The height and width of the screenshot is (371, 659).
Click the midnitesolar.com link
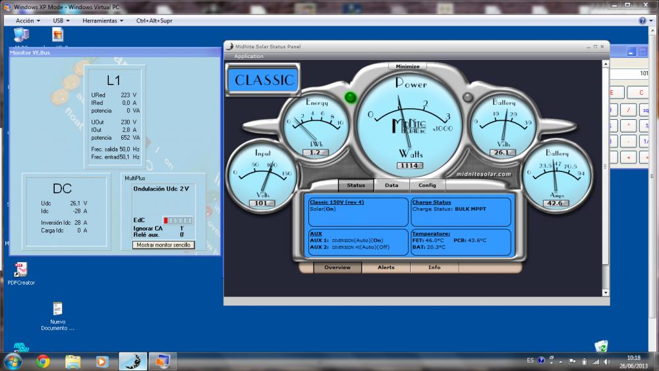pyautogui.click(x=483, y=174)
